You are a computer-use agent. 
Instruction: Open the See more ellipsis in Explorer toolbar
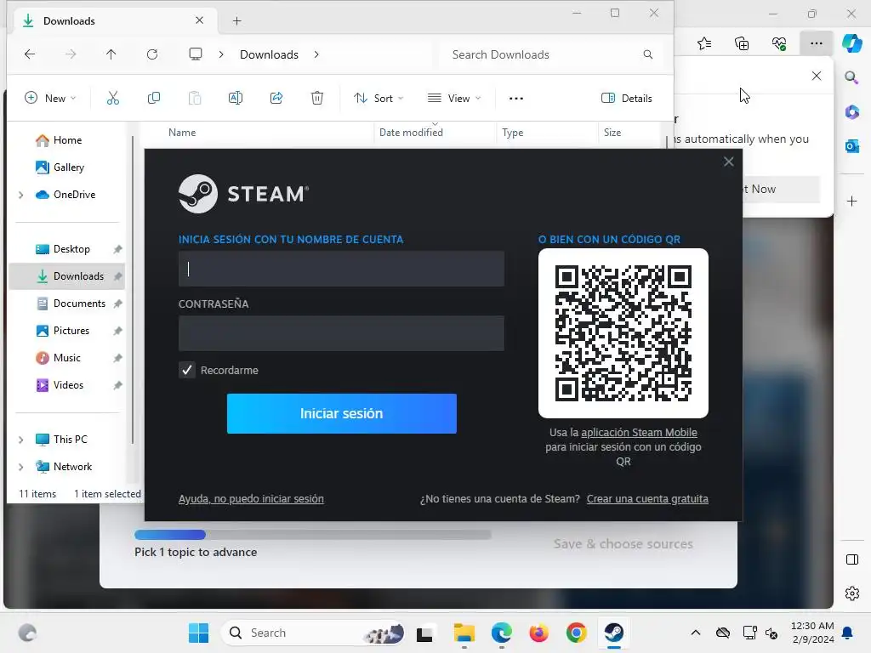[516, 99]
